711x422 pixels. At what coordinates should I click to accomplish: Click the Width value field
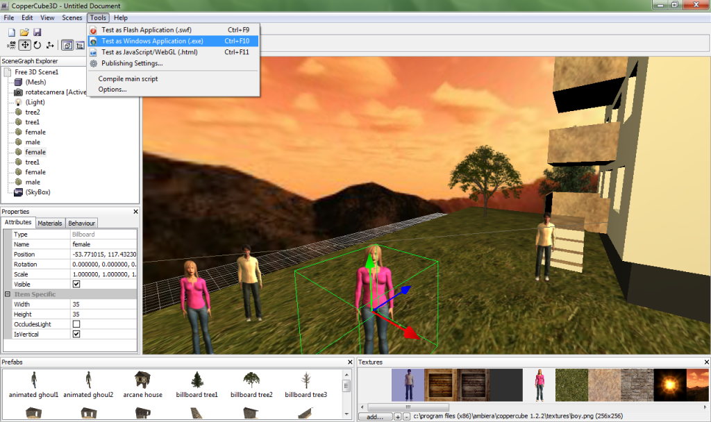coord(104,304)
